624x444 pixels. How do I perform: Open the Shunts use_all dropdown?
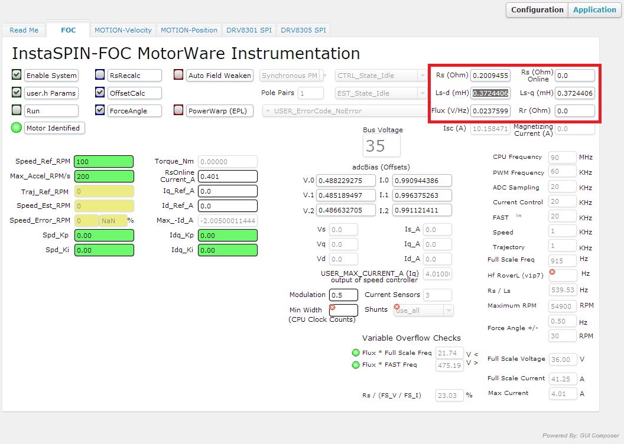tap(424, 311)
